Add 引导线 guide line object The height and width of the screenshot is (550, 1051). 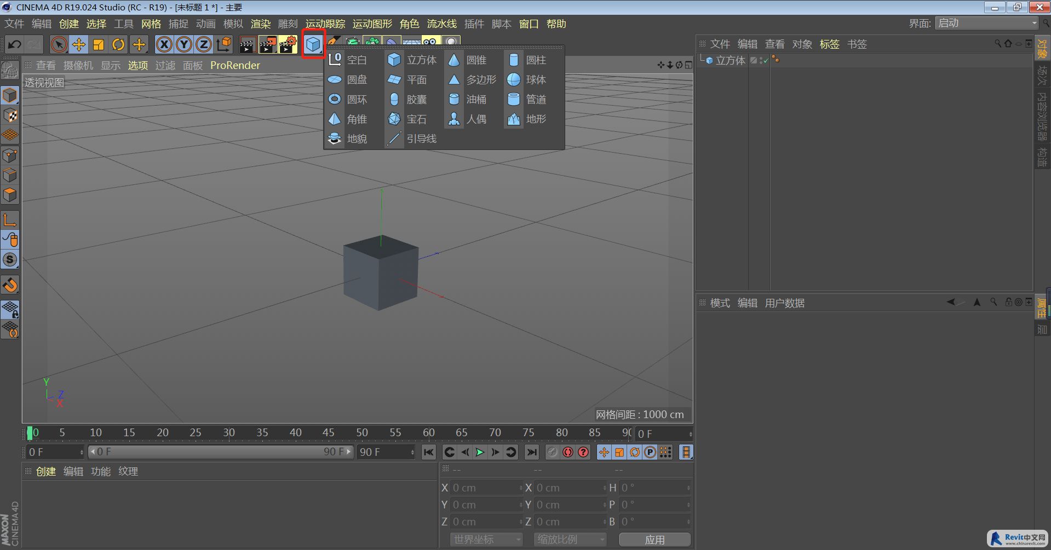(x=412, y=138)
